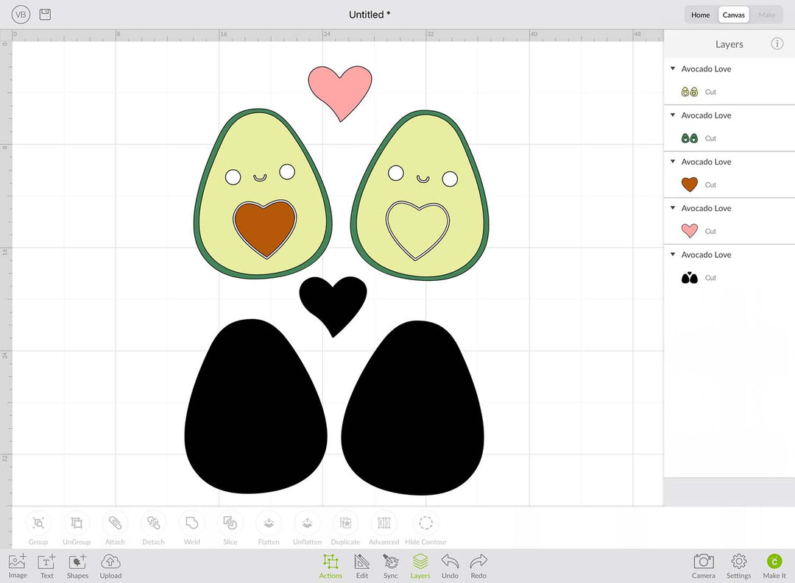The width and height of the screenshot is (795, 583).
Task: Click the Unflatten action icon
Action: pyautogui.click(x=307, y=523)
